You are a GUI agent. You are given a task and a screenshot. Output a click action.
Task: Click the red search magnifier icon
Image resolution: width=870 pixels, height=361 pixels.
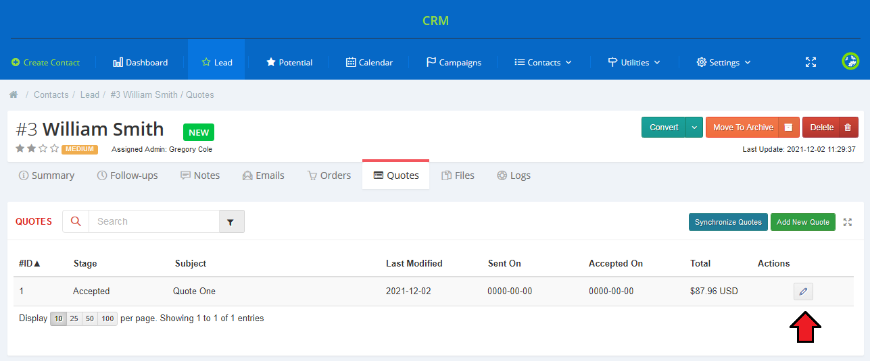pyautogui.click(x=76, y=221)
